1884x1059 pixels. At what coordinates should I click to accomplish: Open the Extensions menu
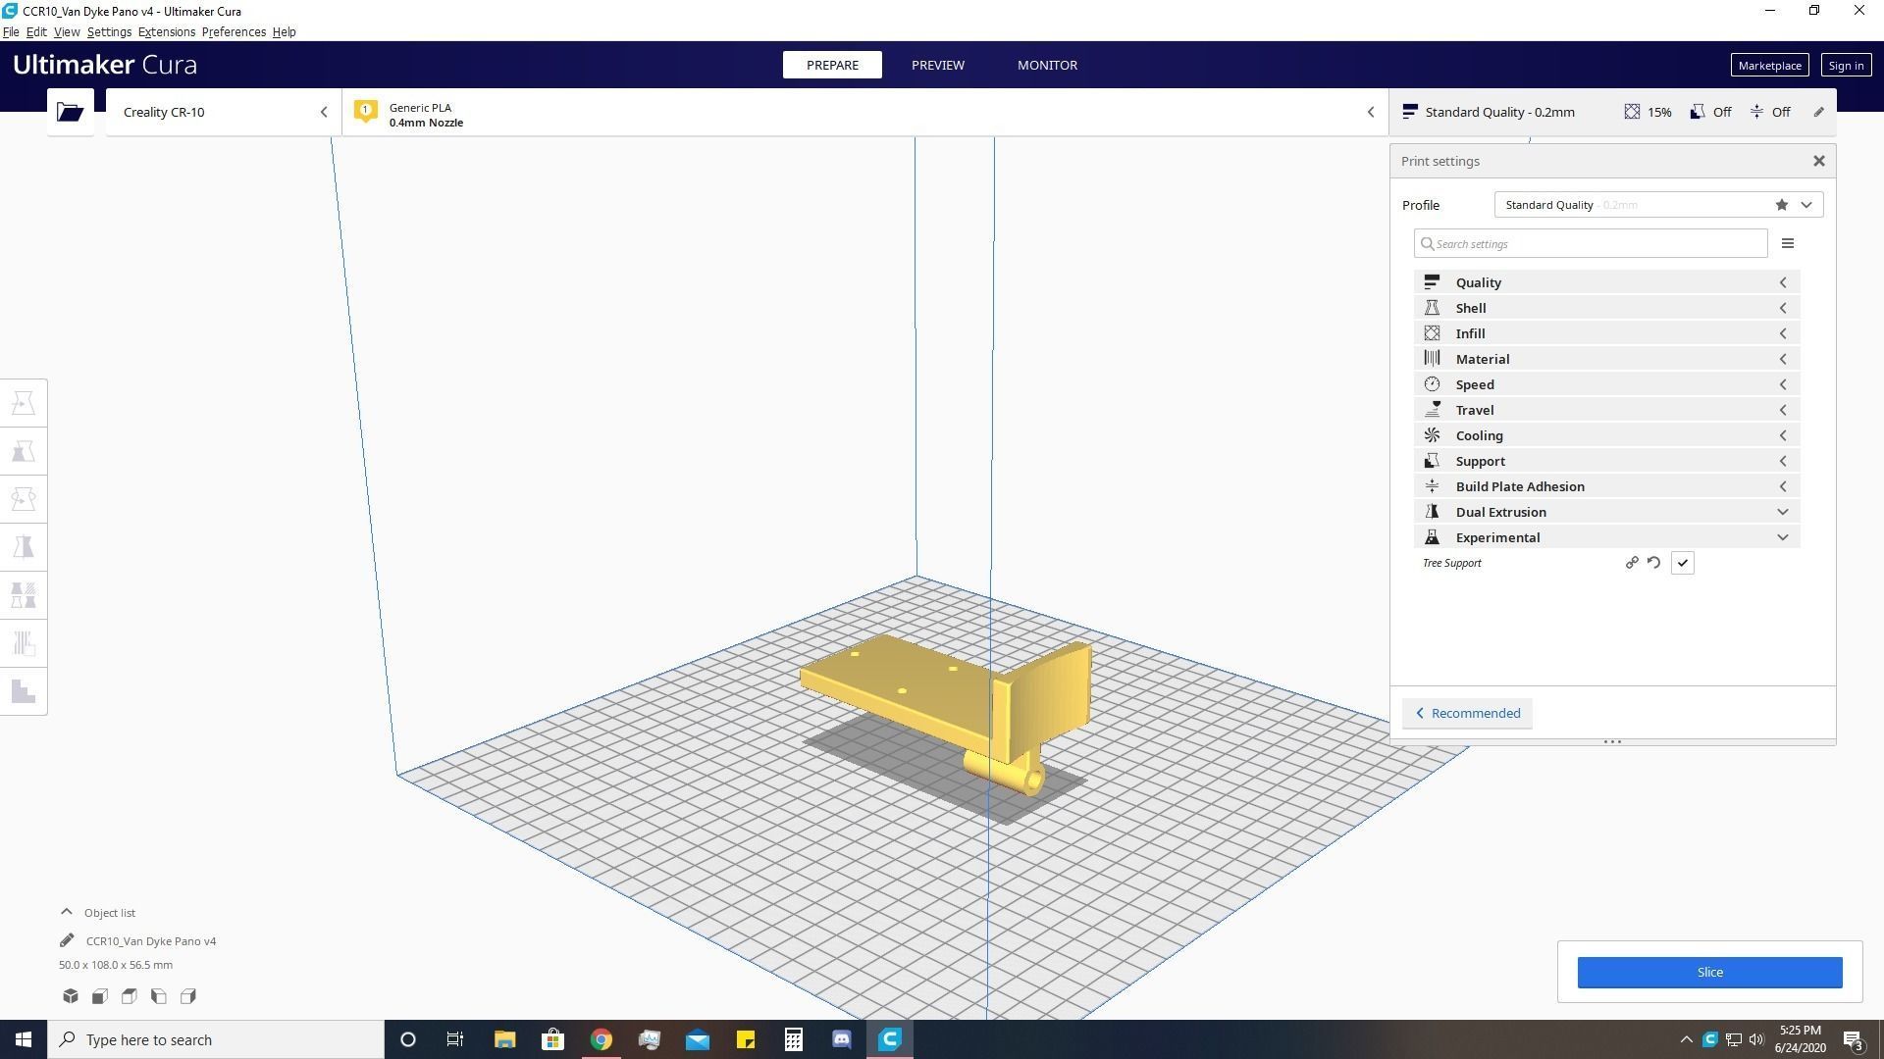tap(166, 32)
